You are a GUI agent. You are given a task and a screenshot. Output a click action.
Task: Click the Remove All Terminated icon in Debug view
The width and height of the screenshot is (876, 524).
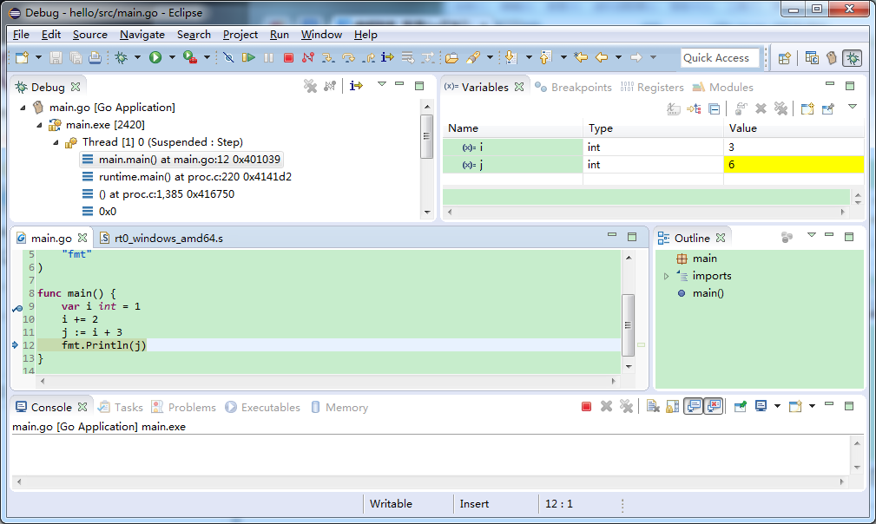(310, 86)
